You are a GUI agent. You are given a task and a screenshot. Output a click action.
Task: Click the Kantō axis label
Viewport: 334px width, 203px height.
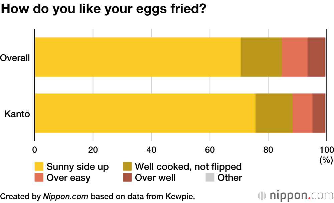(x=17, y=114)
